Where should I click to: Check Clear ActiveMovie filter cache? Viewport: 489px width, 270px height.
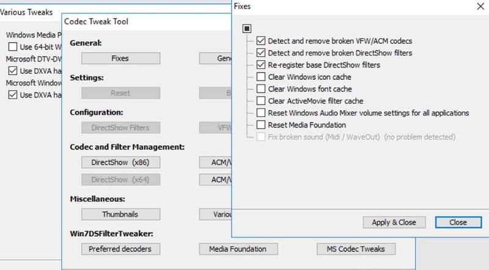coord(262,101)
